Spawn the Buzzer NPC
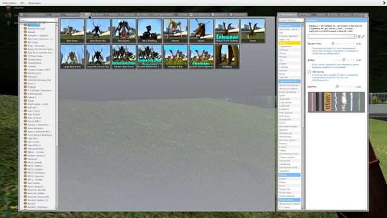Screen dimensions: 387x218 (x=201, y=31)
